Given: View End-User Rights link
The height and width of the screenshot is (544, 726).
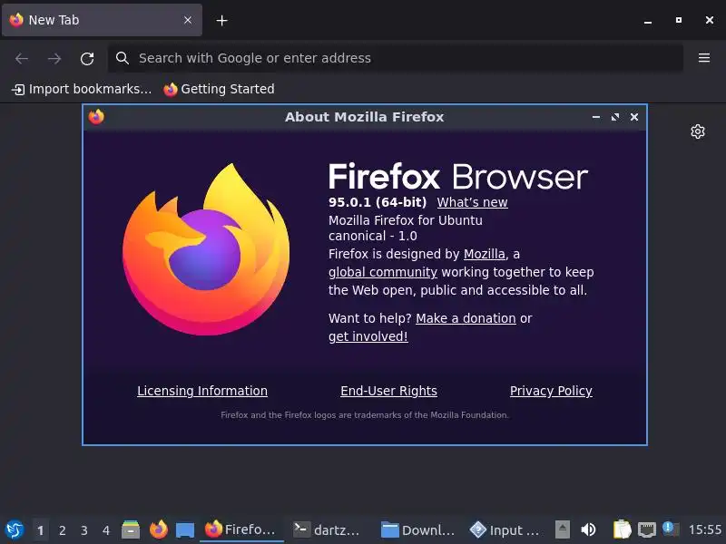Looking at the screenshot, I should tap(389, 391).
